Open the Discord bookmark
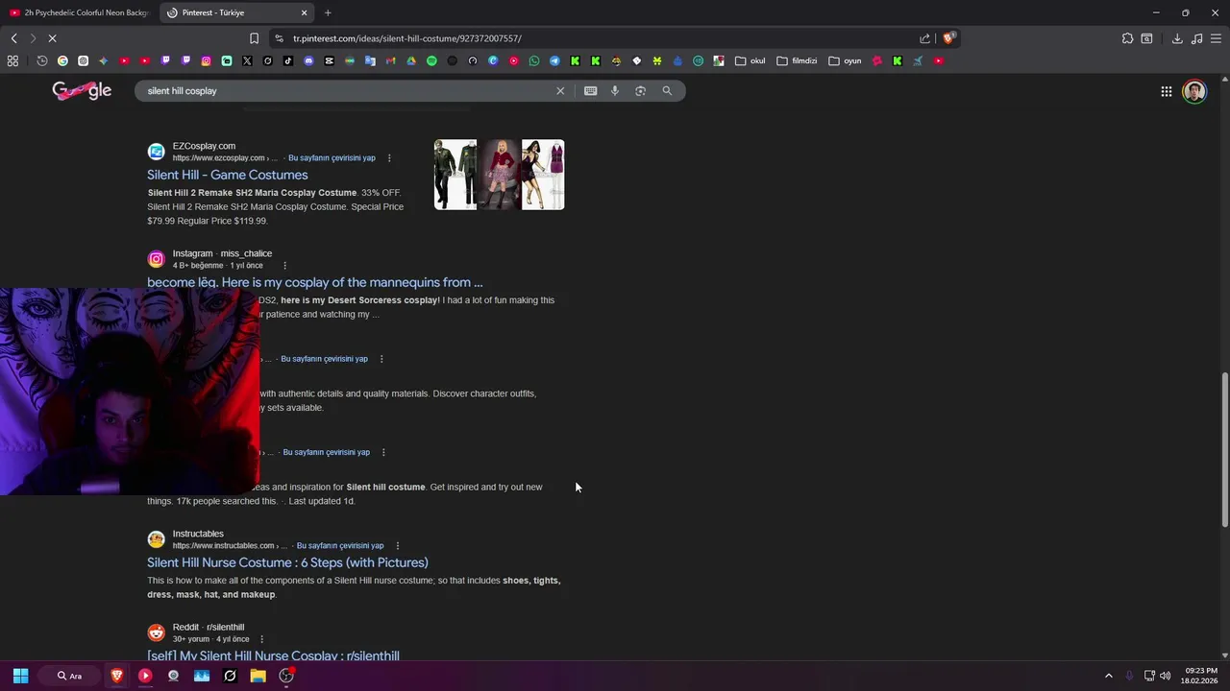Viewport: 1230px width, 691px height. pyautogui.click(x=308, y=60)
